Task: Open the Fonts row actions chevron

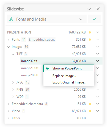Action: [x=98, y=40]
